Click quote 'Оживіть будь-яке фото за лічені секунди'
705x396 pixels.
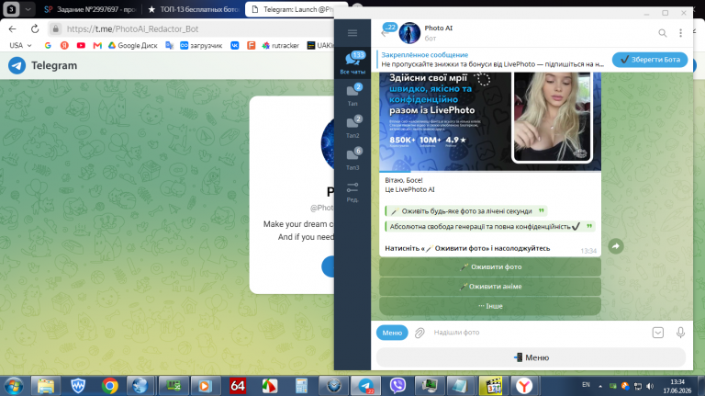[466, 211]
